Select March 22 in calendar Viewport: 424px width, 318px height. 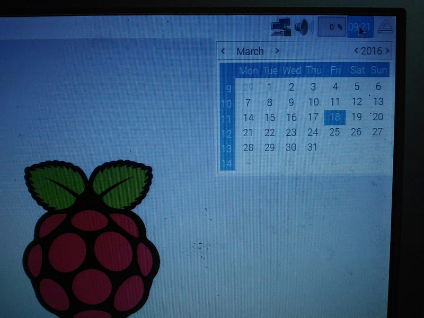click(x=269, y=132)
